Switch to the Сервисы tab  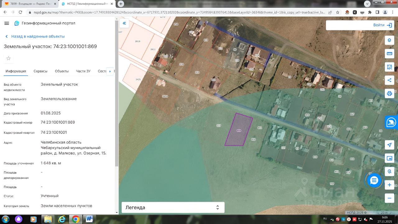40,71
